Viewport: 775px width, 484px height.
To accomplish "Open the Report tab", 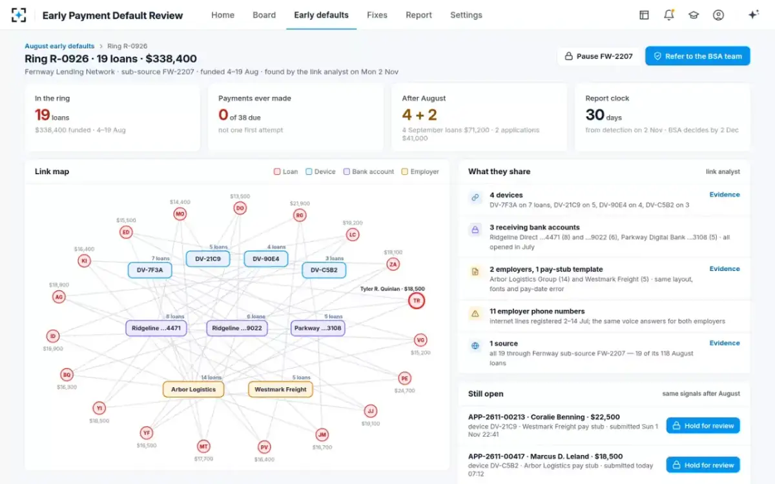I will point(418,15).
